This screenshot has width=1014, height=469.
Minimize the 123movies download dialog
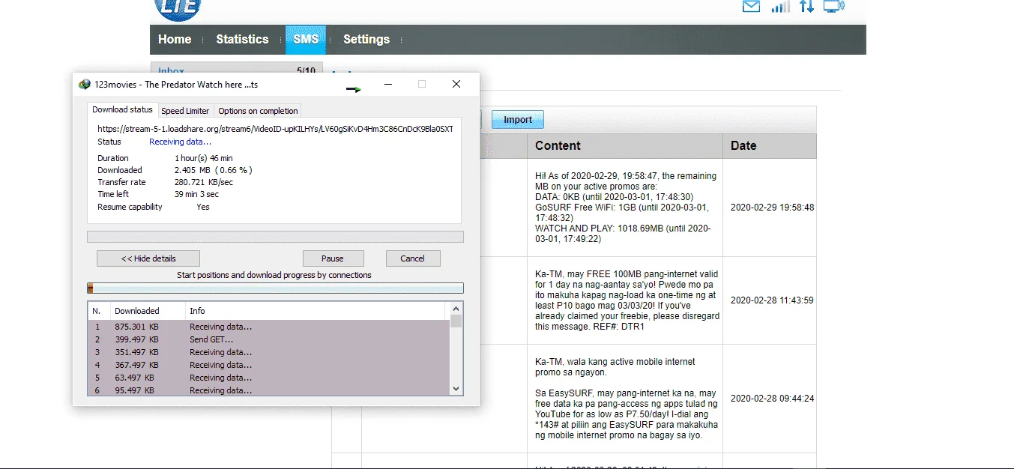(388, 85)
